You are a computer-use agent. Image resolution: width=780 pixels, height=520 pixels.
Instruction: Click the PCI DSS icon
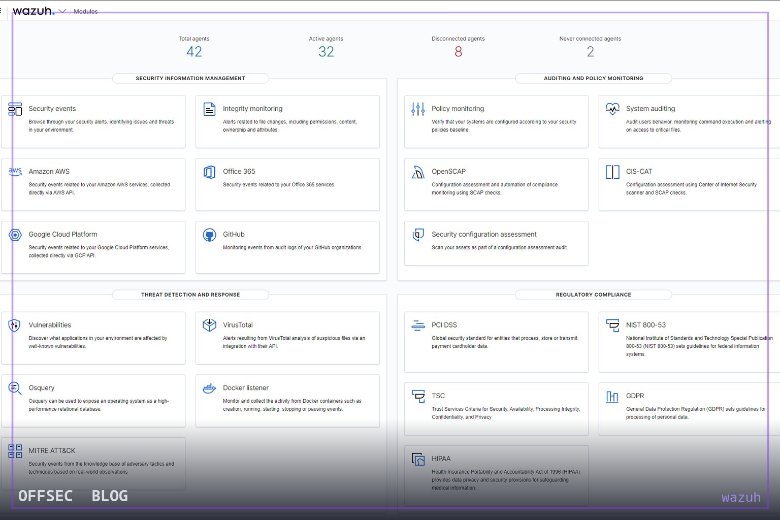click(418, 325)
